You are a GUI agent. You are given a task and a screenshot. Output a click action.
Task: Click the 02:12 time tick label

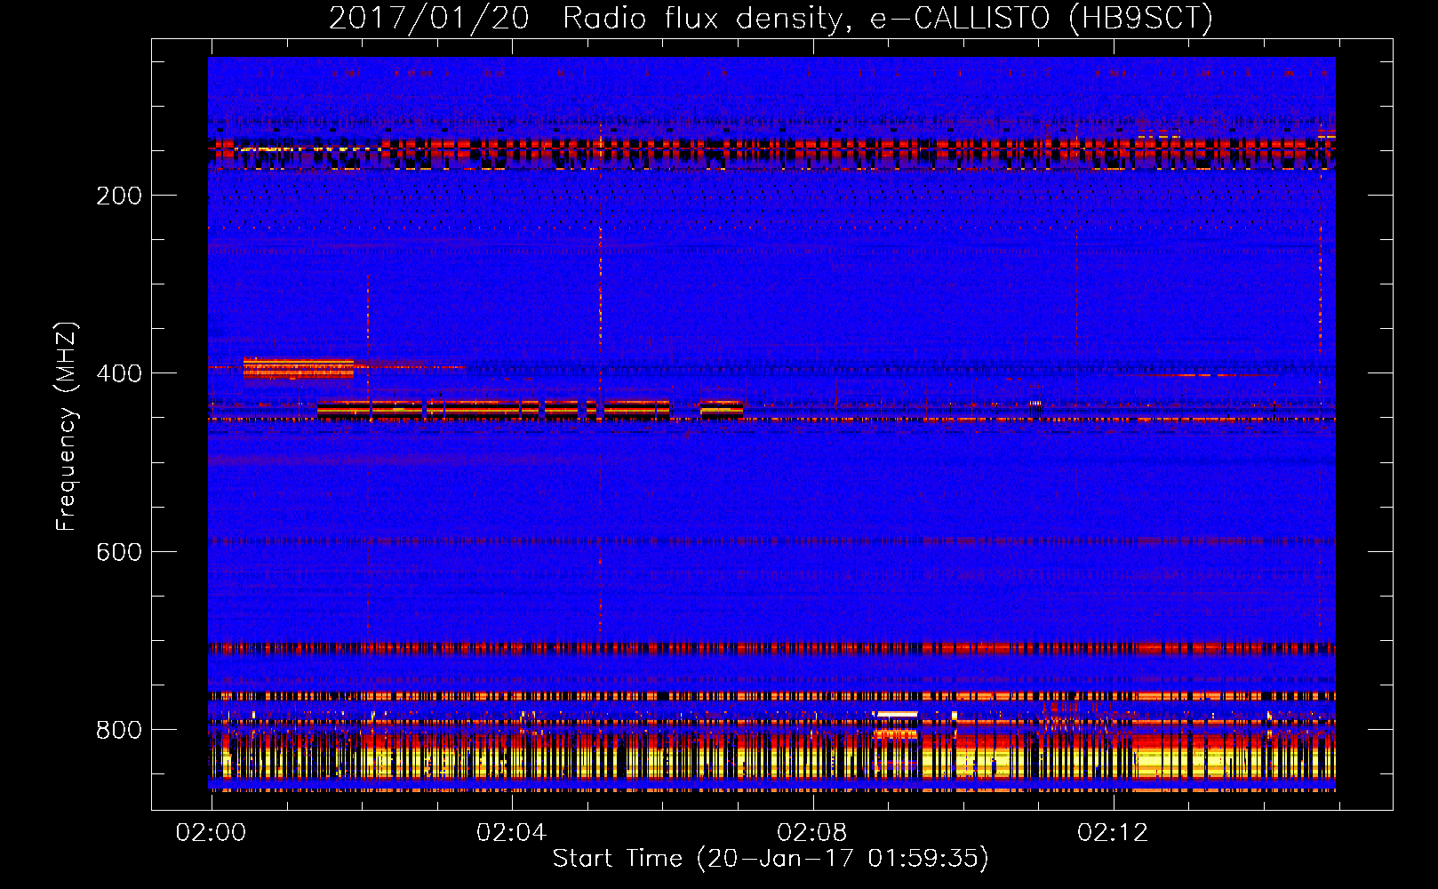[x=1113, y=832]
